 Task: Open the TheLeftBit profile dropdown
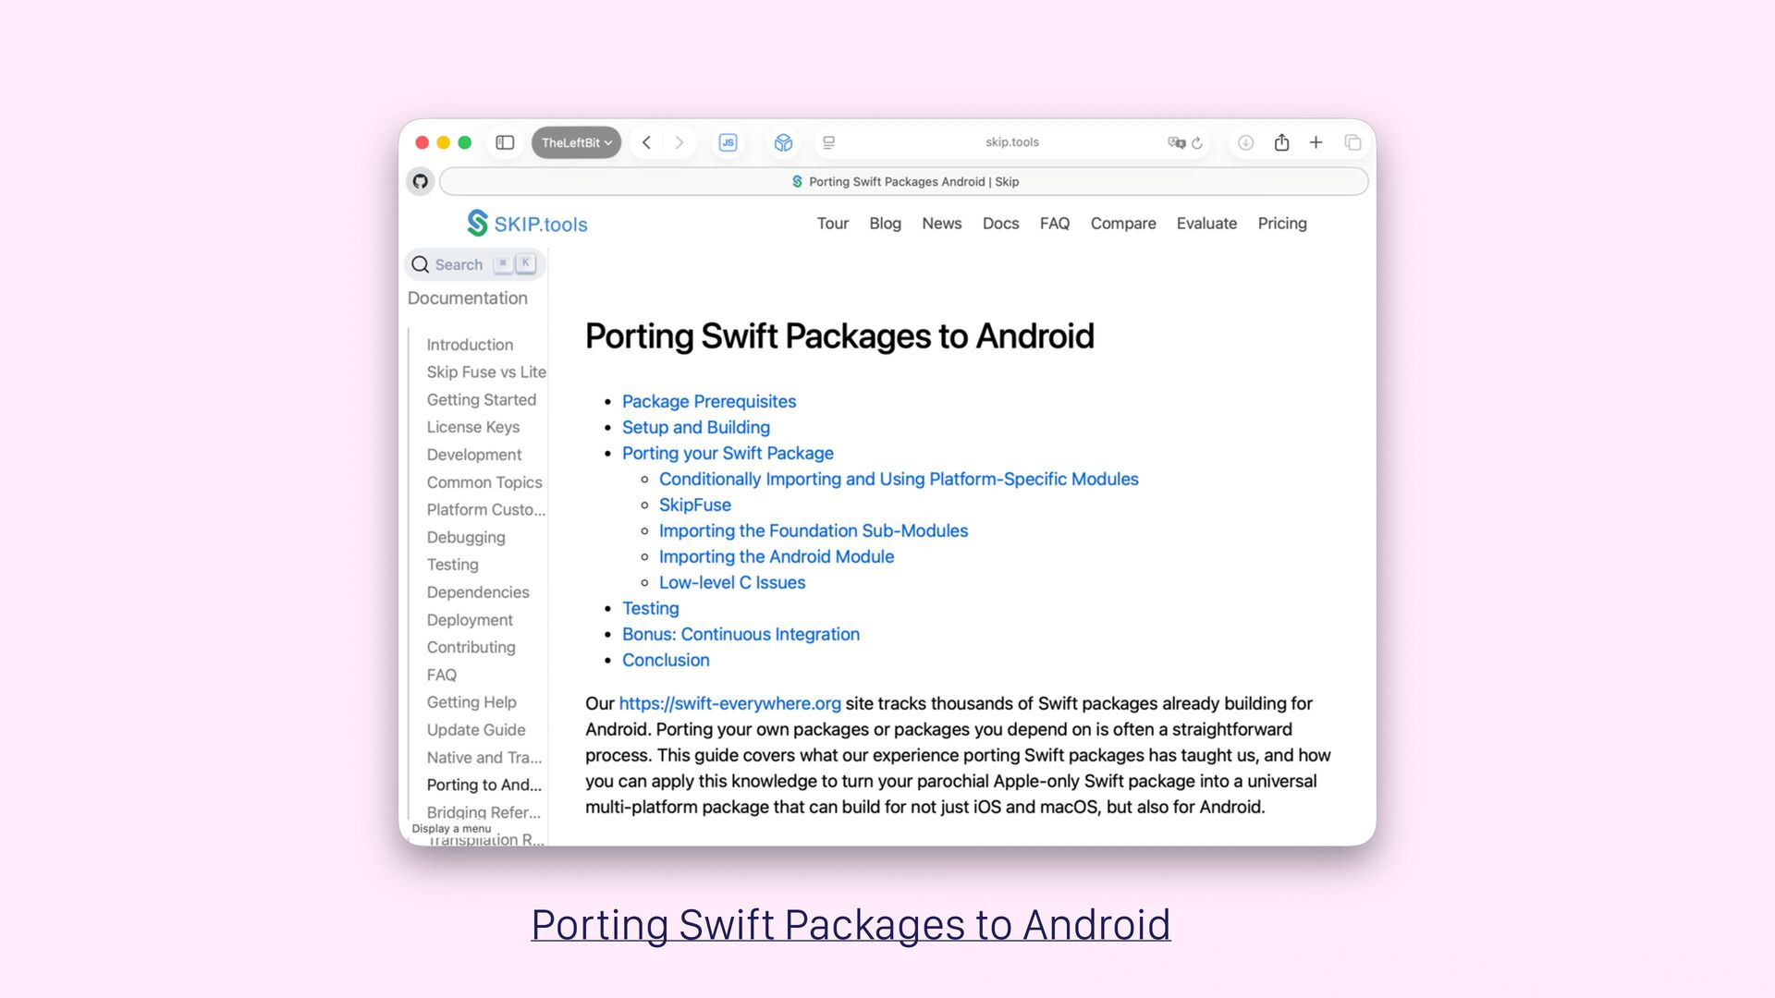(x=576, y=142)
